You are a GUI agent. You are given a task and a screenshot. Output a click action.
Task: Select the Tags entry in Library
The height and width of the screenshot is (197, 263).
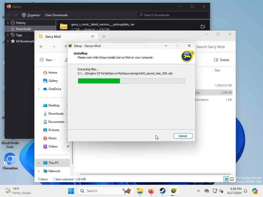pos(19,35)
